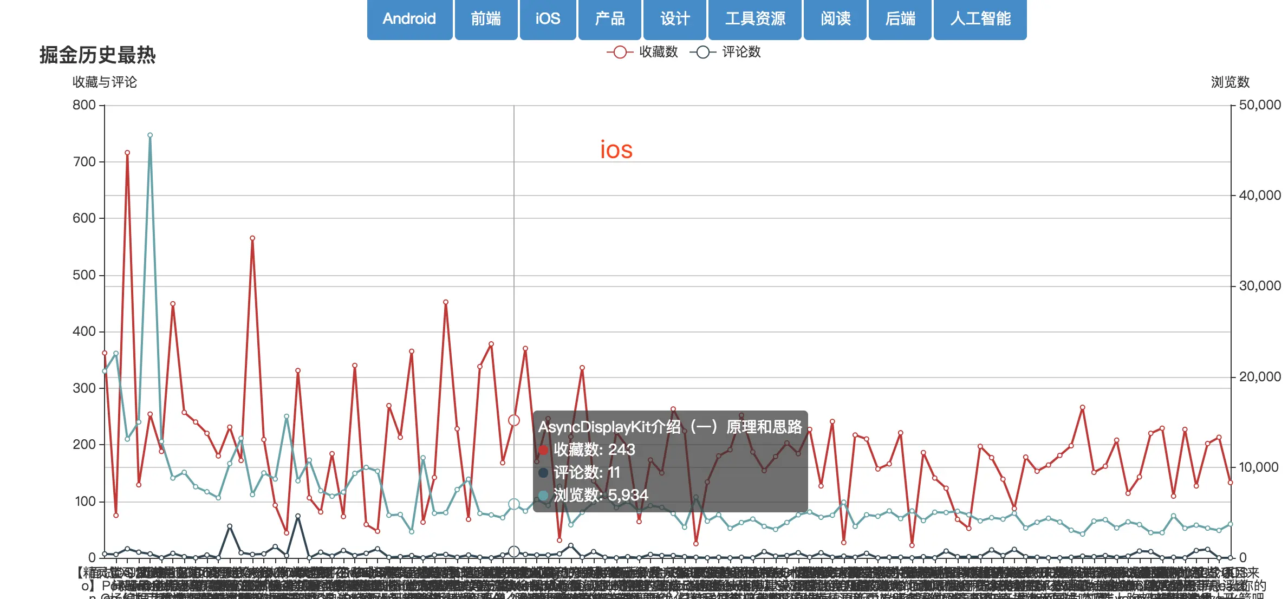Click the highlighted teal 浏览数 point
1288x599 pixels.
click(514, 504)
